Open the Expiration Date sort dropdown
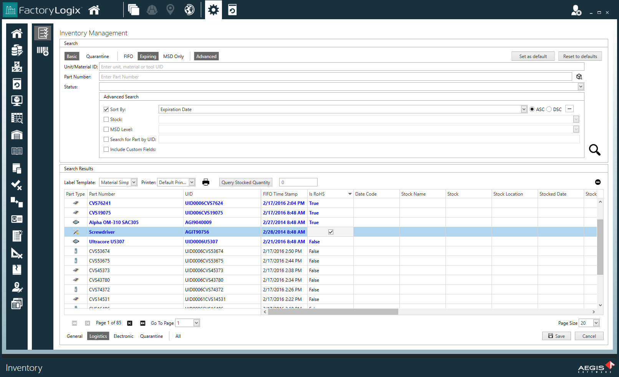Image resolution: width=619 pixels, height=377 pixels. click(x=524, y=109)
